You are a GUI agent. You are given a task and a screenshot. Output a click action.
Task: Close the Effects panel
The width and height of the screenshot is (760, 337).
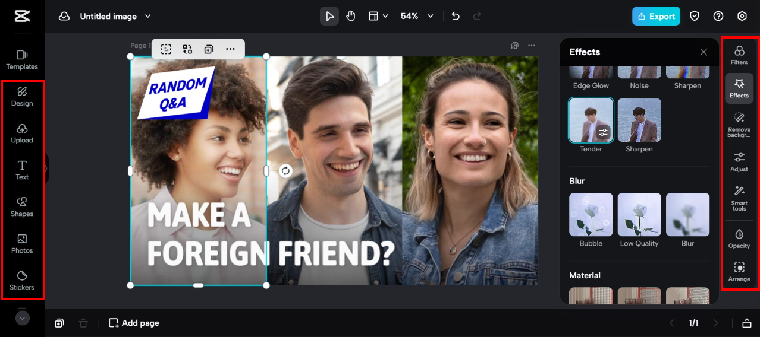point(704,52)
